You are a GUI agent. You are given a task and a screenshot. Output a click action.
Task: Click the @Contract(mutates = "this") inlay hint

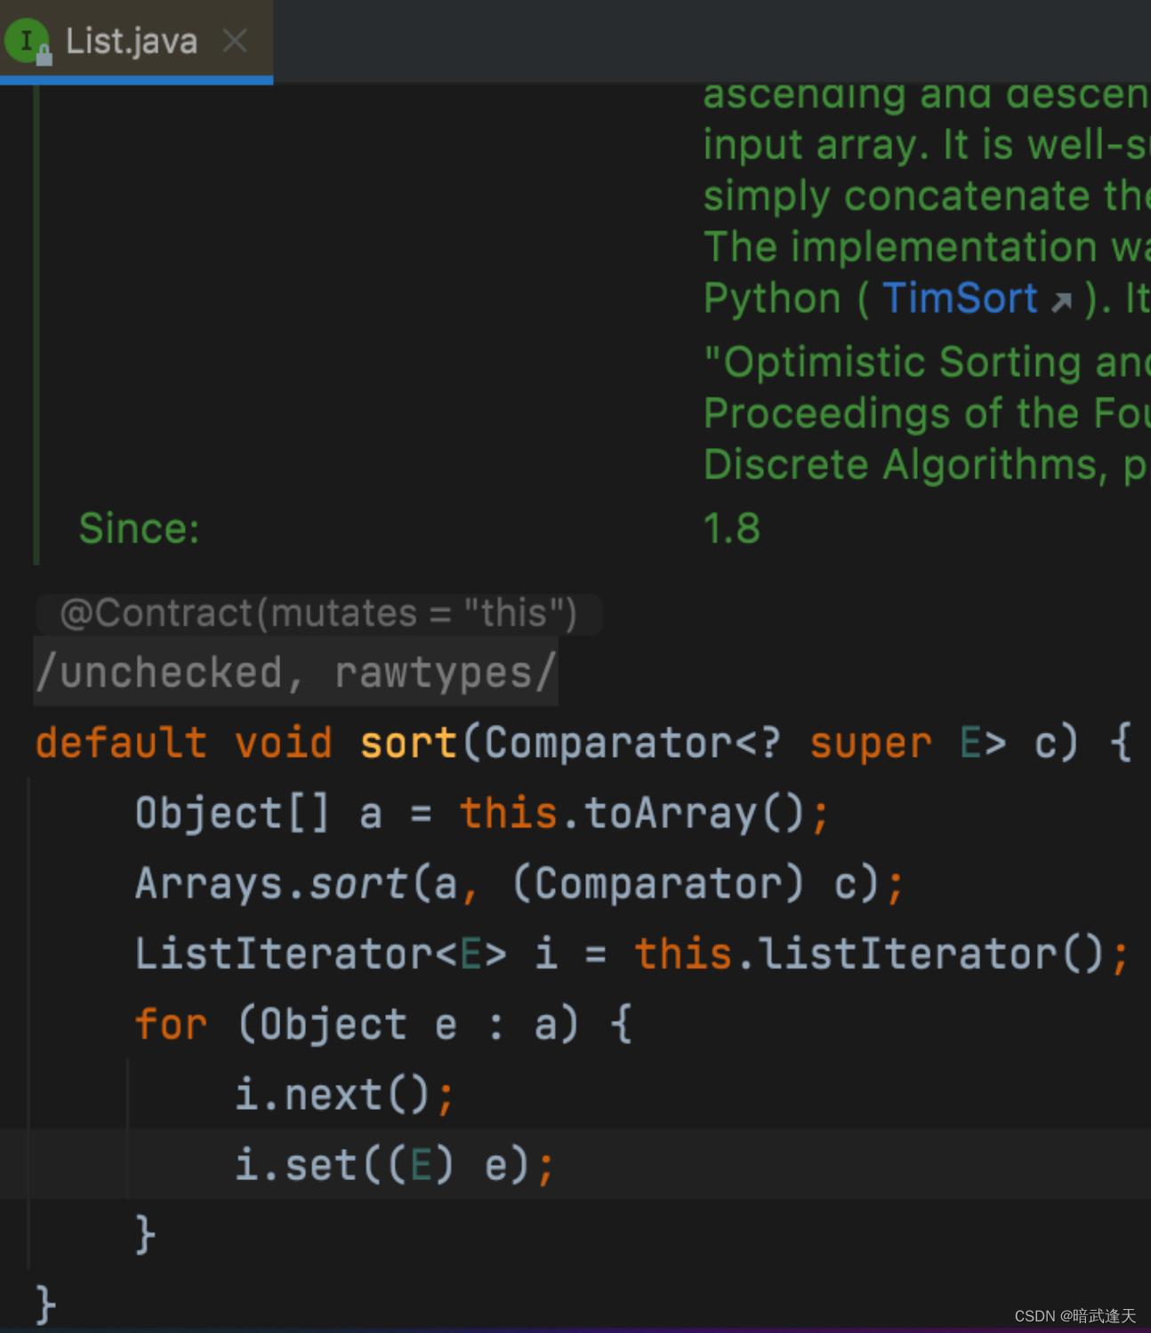coord(318,614)
